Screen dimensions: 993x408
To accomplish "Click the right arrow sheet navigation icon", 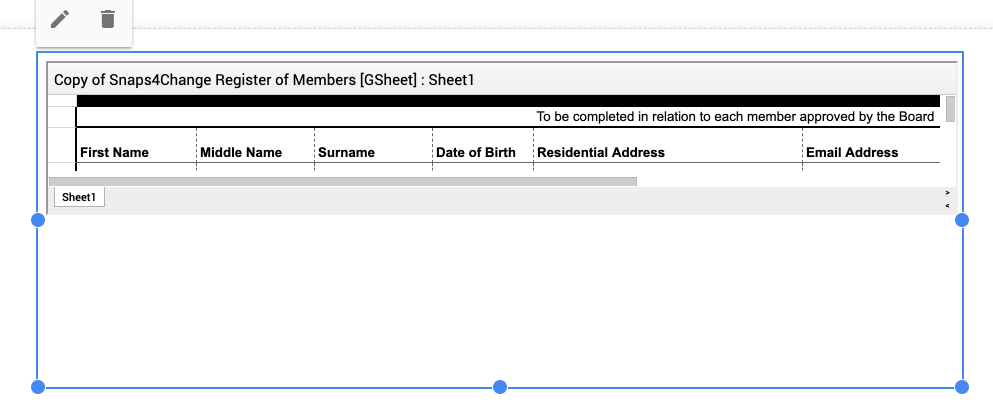I will click(x=947, y=192).
